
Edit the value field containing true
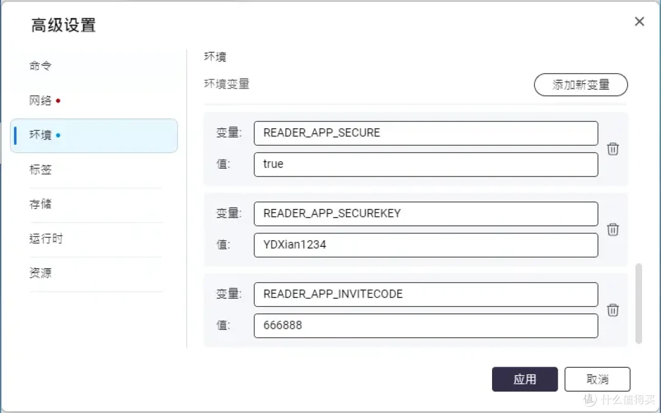[426, 164]
